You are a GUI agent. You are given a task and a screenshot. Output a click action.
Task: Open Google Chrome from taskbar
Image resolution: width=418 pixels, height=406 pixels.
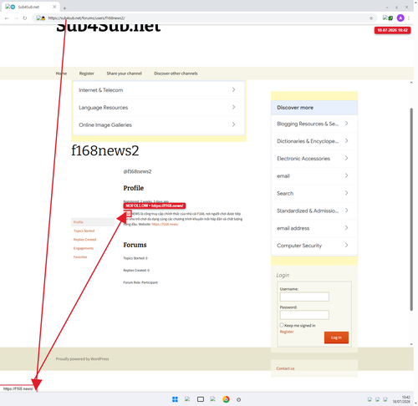coord(226,399)
